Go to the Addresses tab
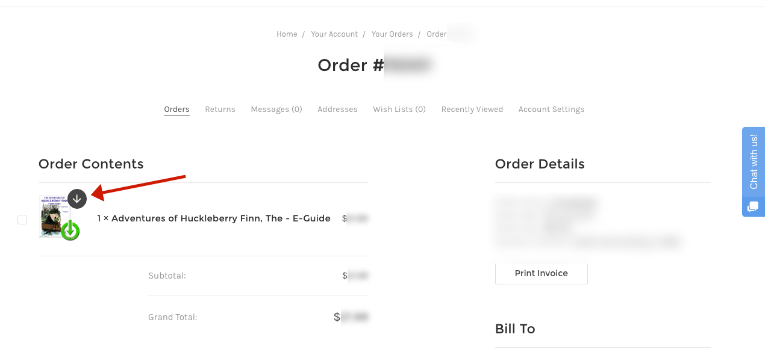765x358 pixels. 337,110
